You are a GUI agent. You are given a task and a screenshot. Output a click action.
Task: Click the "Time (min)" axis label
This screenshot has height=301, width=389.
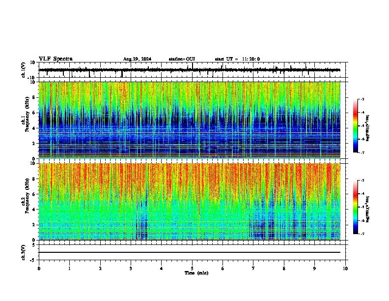196,273
